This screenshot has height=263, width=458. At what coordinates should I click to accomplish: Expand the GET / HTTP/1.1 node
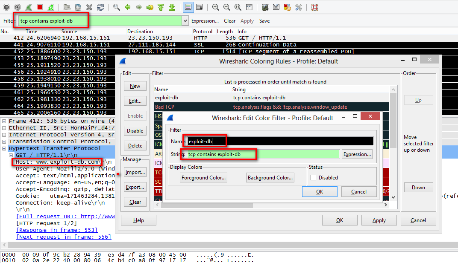(11, 155)
